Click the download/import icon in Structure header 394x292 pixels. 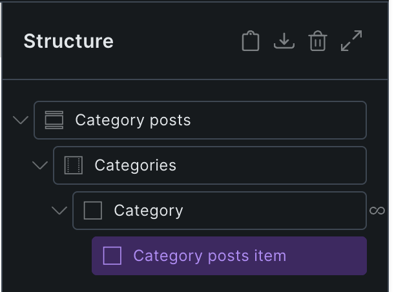point(284,41)
